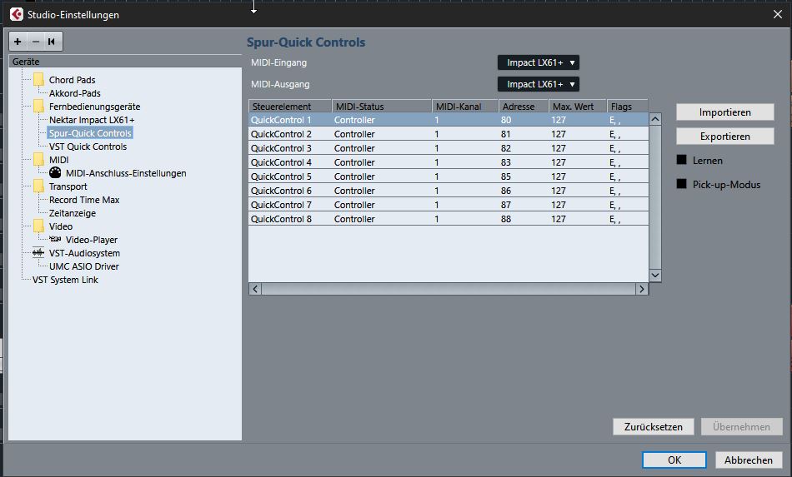Open the MIDI-Eingang dropdown
Viewport: 792px width, 477px height.
538,62
